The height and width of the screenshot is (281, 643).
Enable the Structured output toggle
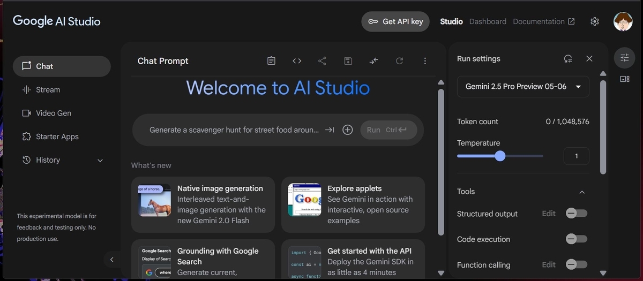pyautogui.click(x=577, y=214)
